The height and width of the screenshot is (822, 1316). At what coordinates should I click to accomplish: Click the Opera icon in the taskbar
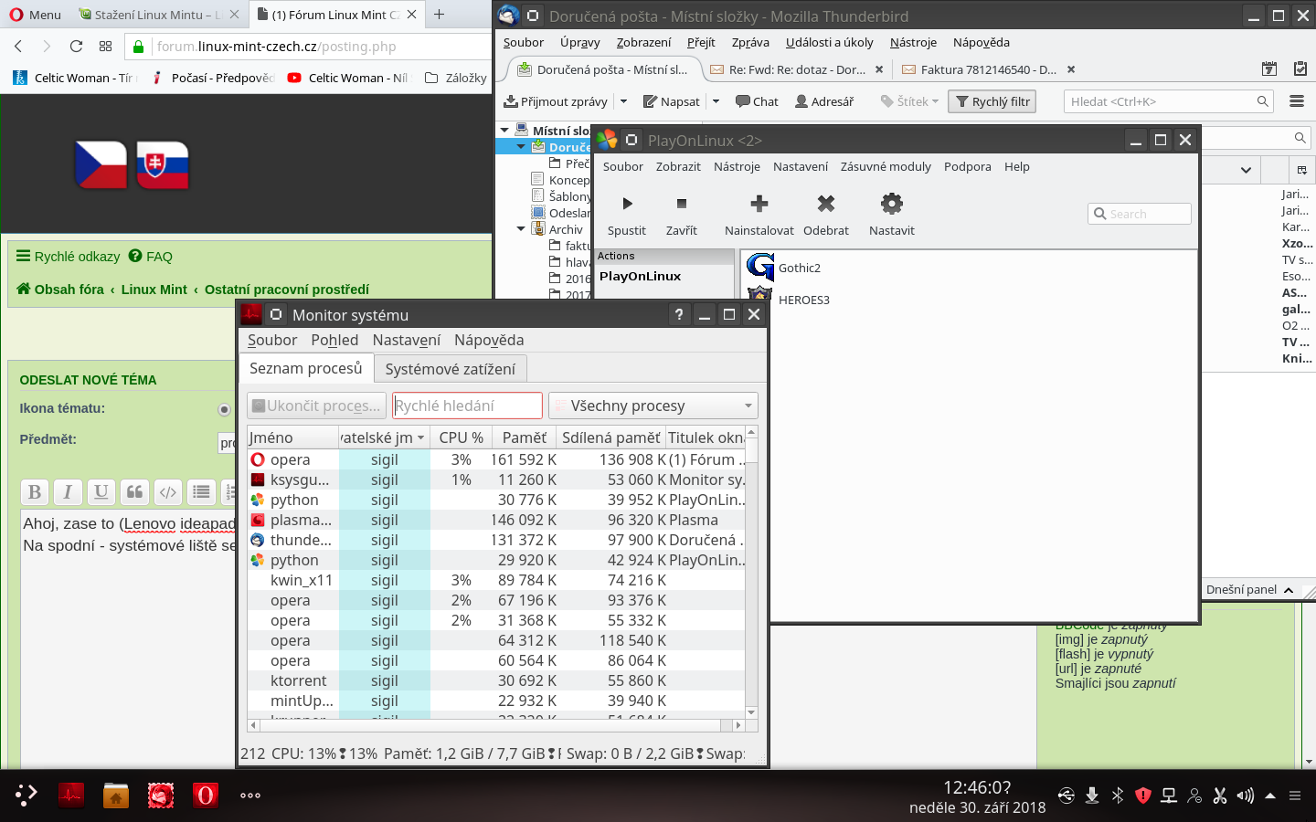tap(206, 796)
